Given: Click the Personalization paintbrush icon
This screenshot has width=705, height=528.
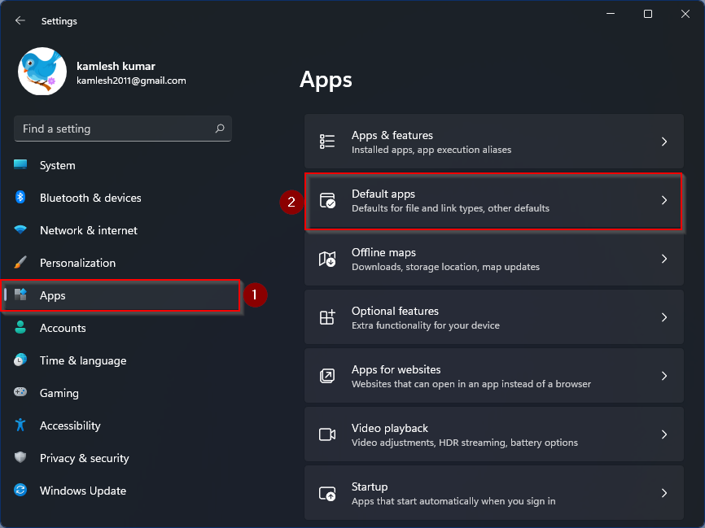Looking at the screenshot, I should tap(20, 263).
